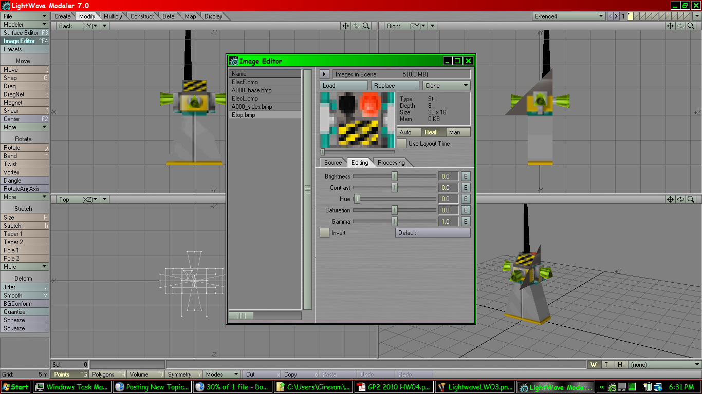The image size is (702, 394).
Task: Zoom the perspective viewport with magnifier icon
Action: click(691, 199)
